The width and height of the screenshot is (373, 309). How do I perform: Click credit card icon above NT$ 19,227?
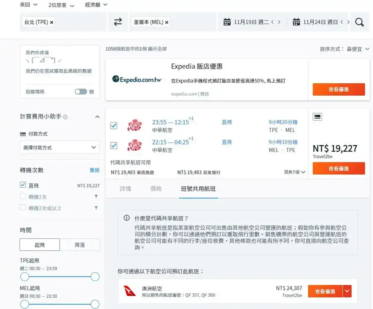point(317,117)
